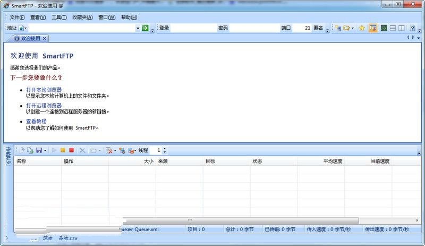The width and height of the screenshot is (425, 246).
Task: Expand the save queue dropdown arrow
Action: tap(45, 150)
